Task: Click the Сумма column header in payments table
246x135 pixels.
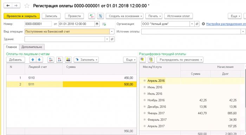Action: [99, 69]
